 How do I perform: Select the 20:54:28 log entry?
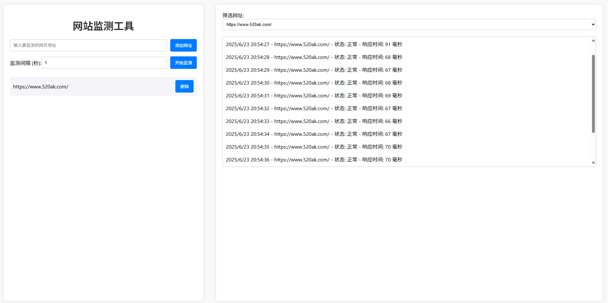pos(314,57)
